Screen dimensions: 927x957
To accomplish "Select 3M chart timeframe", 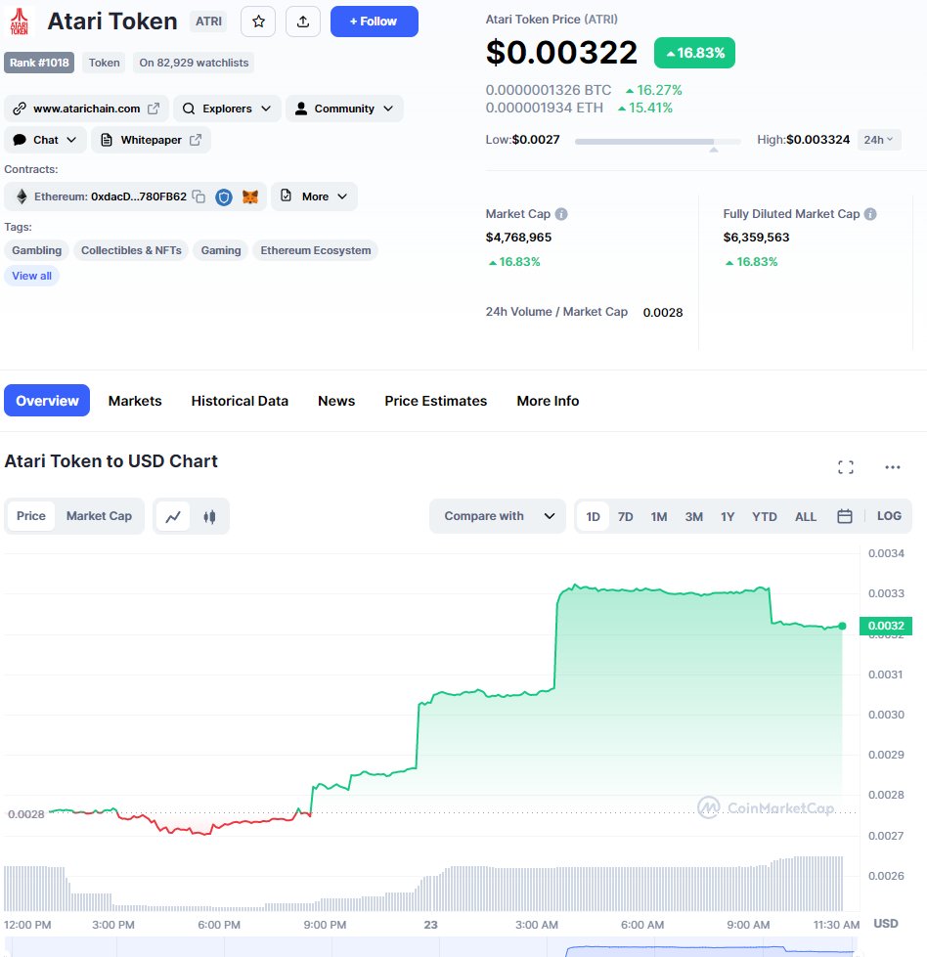I will pyautogui.click(x=693, y=517).
